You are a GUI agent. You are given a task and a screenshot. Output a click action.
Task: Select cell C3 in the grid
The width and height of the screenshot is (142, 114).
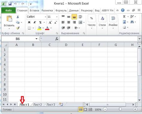click(x=49, y=60)
